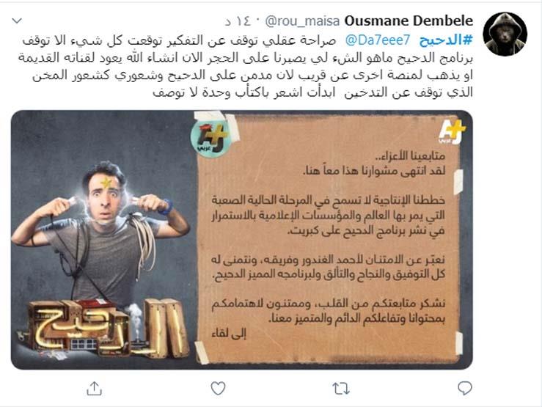Click the reply speech bubble icon
This screenshot has height=407, width=542.
pos(464,389)
